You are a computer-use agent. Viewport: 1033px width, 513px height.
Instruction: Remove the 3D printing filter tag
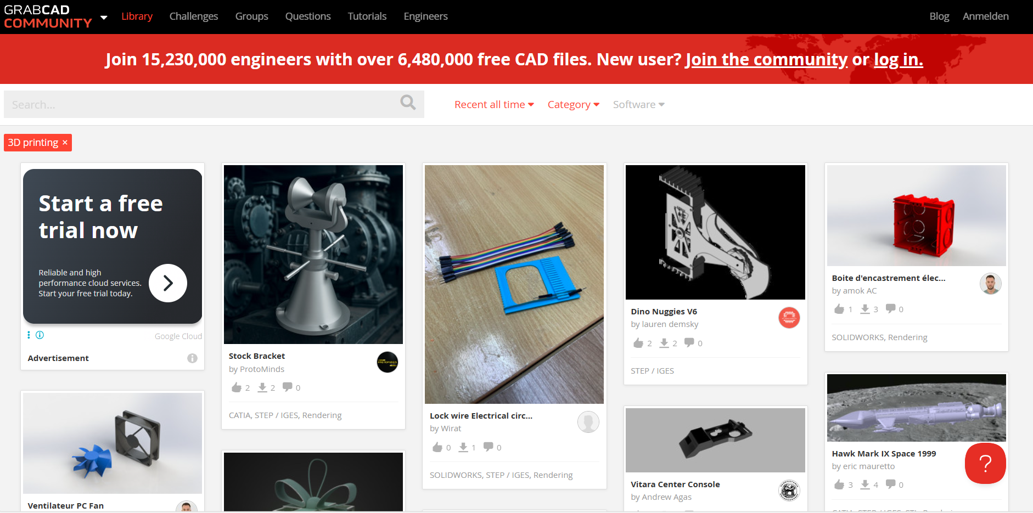pyautogui.click(x=65, y=143)
